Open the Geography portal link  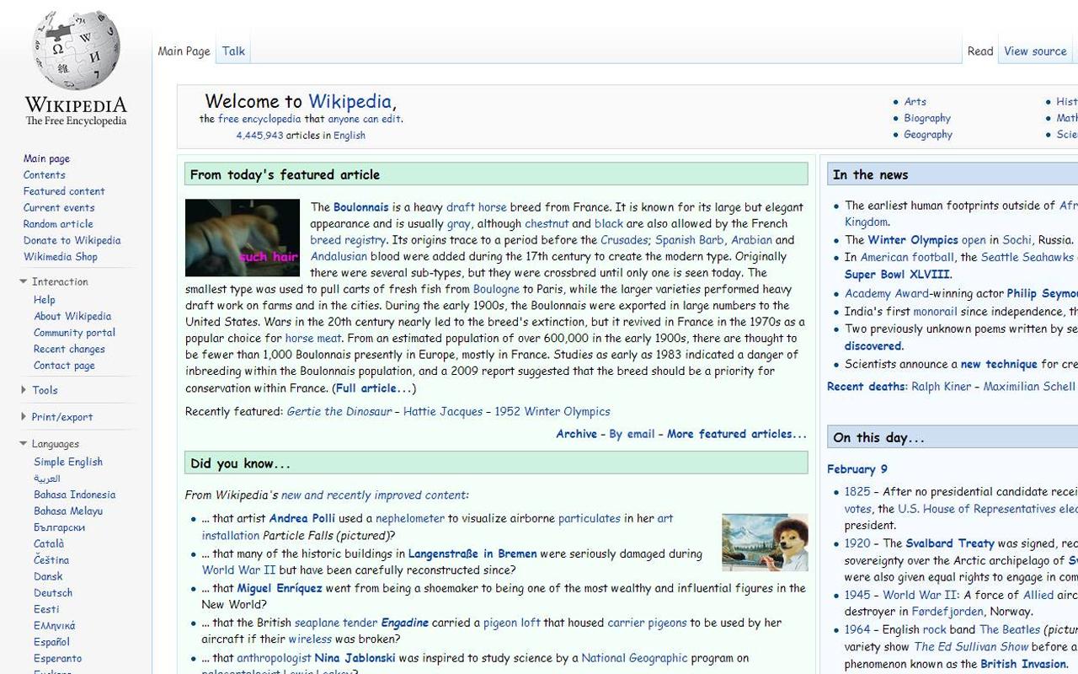pos(928,135)
